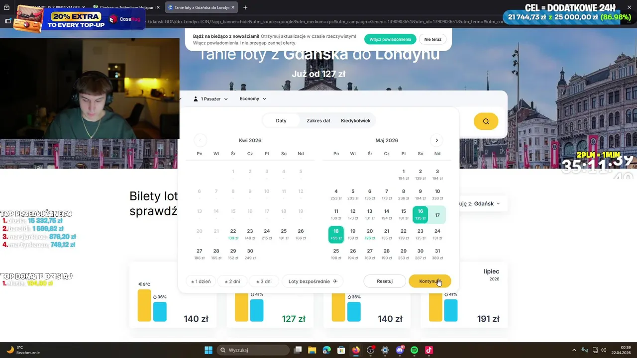Toggle ± 3 dni flexibility
Viewport: 637px width, 358px height.
point(264,281)
